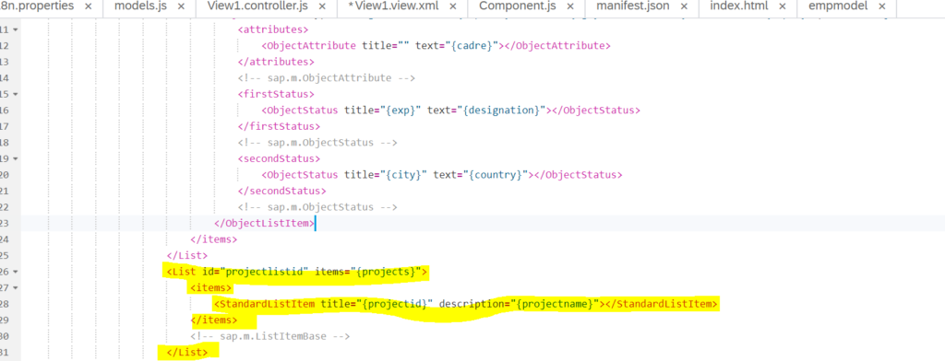Close the View1.controller.js tab
This screenshot has height=361, width=945.
[322, 6]
